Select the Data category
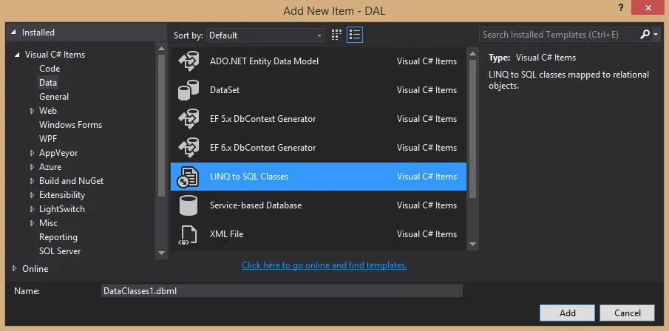 48,82
